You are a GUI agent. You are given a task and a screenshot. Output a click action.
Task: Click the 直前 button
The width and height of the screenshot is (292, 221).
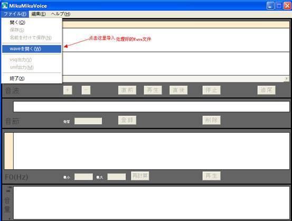[x=127, y=90]
